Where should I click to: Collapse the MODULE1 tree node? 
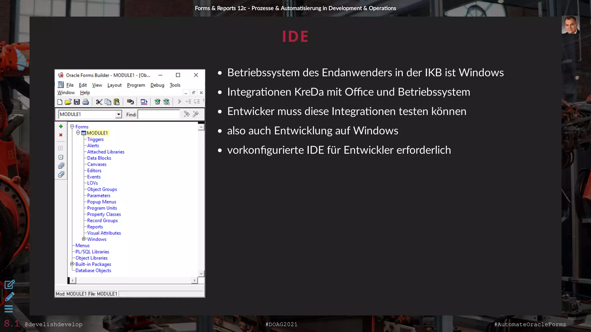(x=78, y=133)
